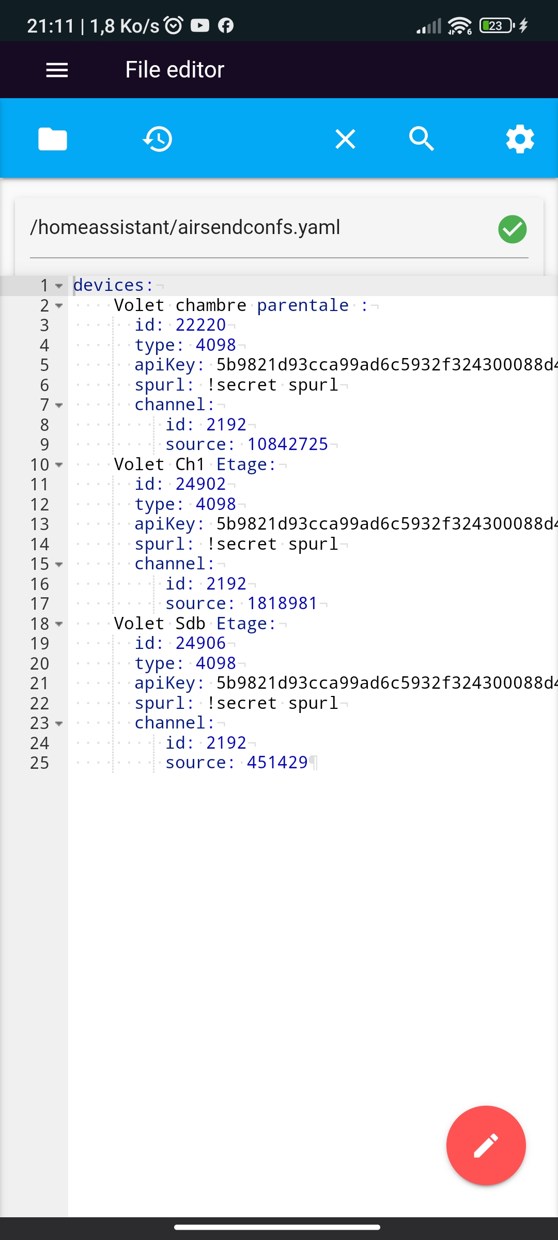The width and height of the screenshot is (558, 1240).
Task: Open the file browser folder icon
Action: pyautogui.click(x=53, y=139)
